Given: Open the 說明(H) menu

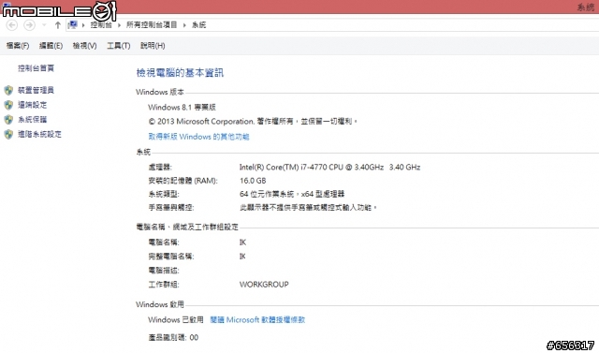Looking at the screenshot, I should 153,46.
